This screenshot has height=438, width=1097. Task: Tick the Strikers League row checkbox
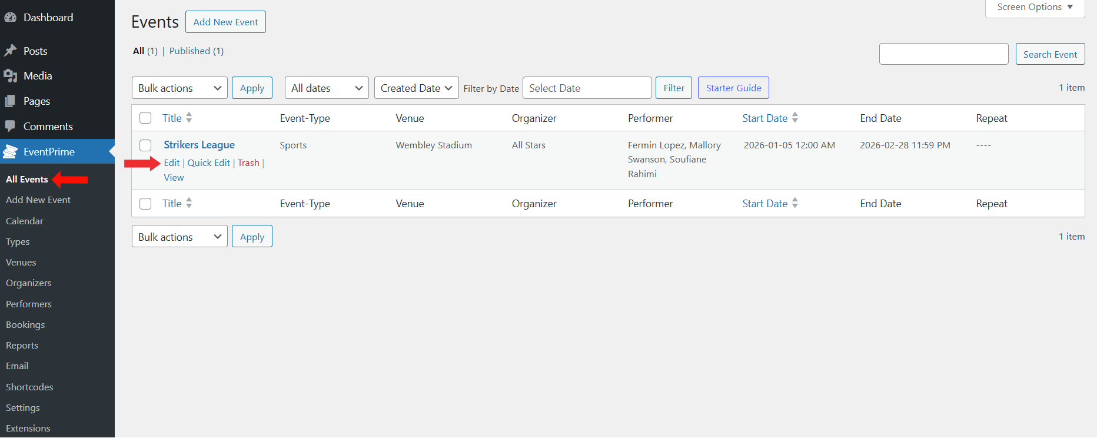point(145,145)
